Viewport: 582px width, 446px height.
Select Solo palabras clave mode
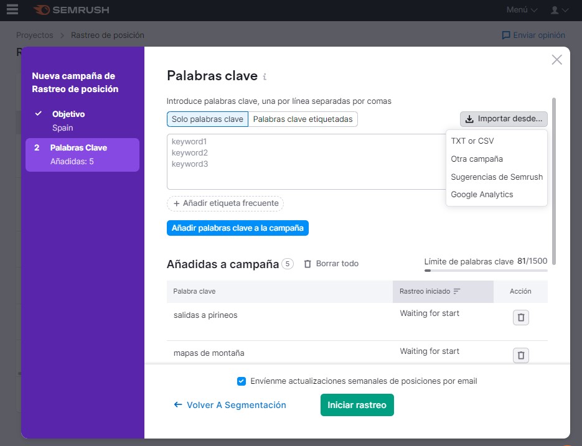[207, 119]
